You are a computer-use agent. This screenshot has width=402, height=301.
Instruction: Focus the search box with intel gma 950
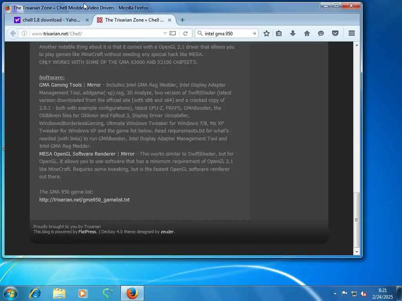(x=227, y=34)
